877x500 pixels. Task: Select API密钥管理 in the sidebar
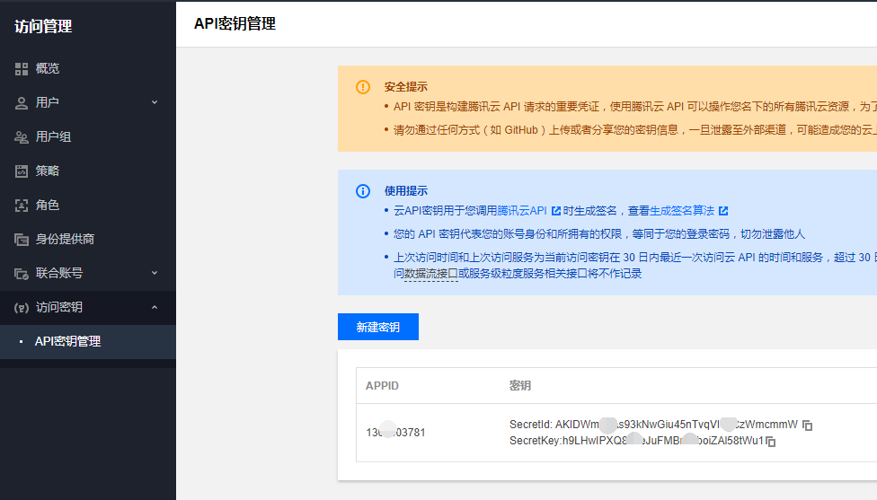coord(67,341)
